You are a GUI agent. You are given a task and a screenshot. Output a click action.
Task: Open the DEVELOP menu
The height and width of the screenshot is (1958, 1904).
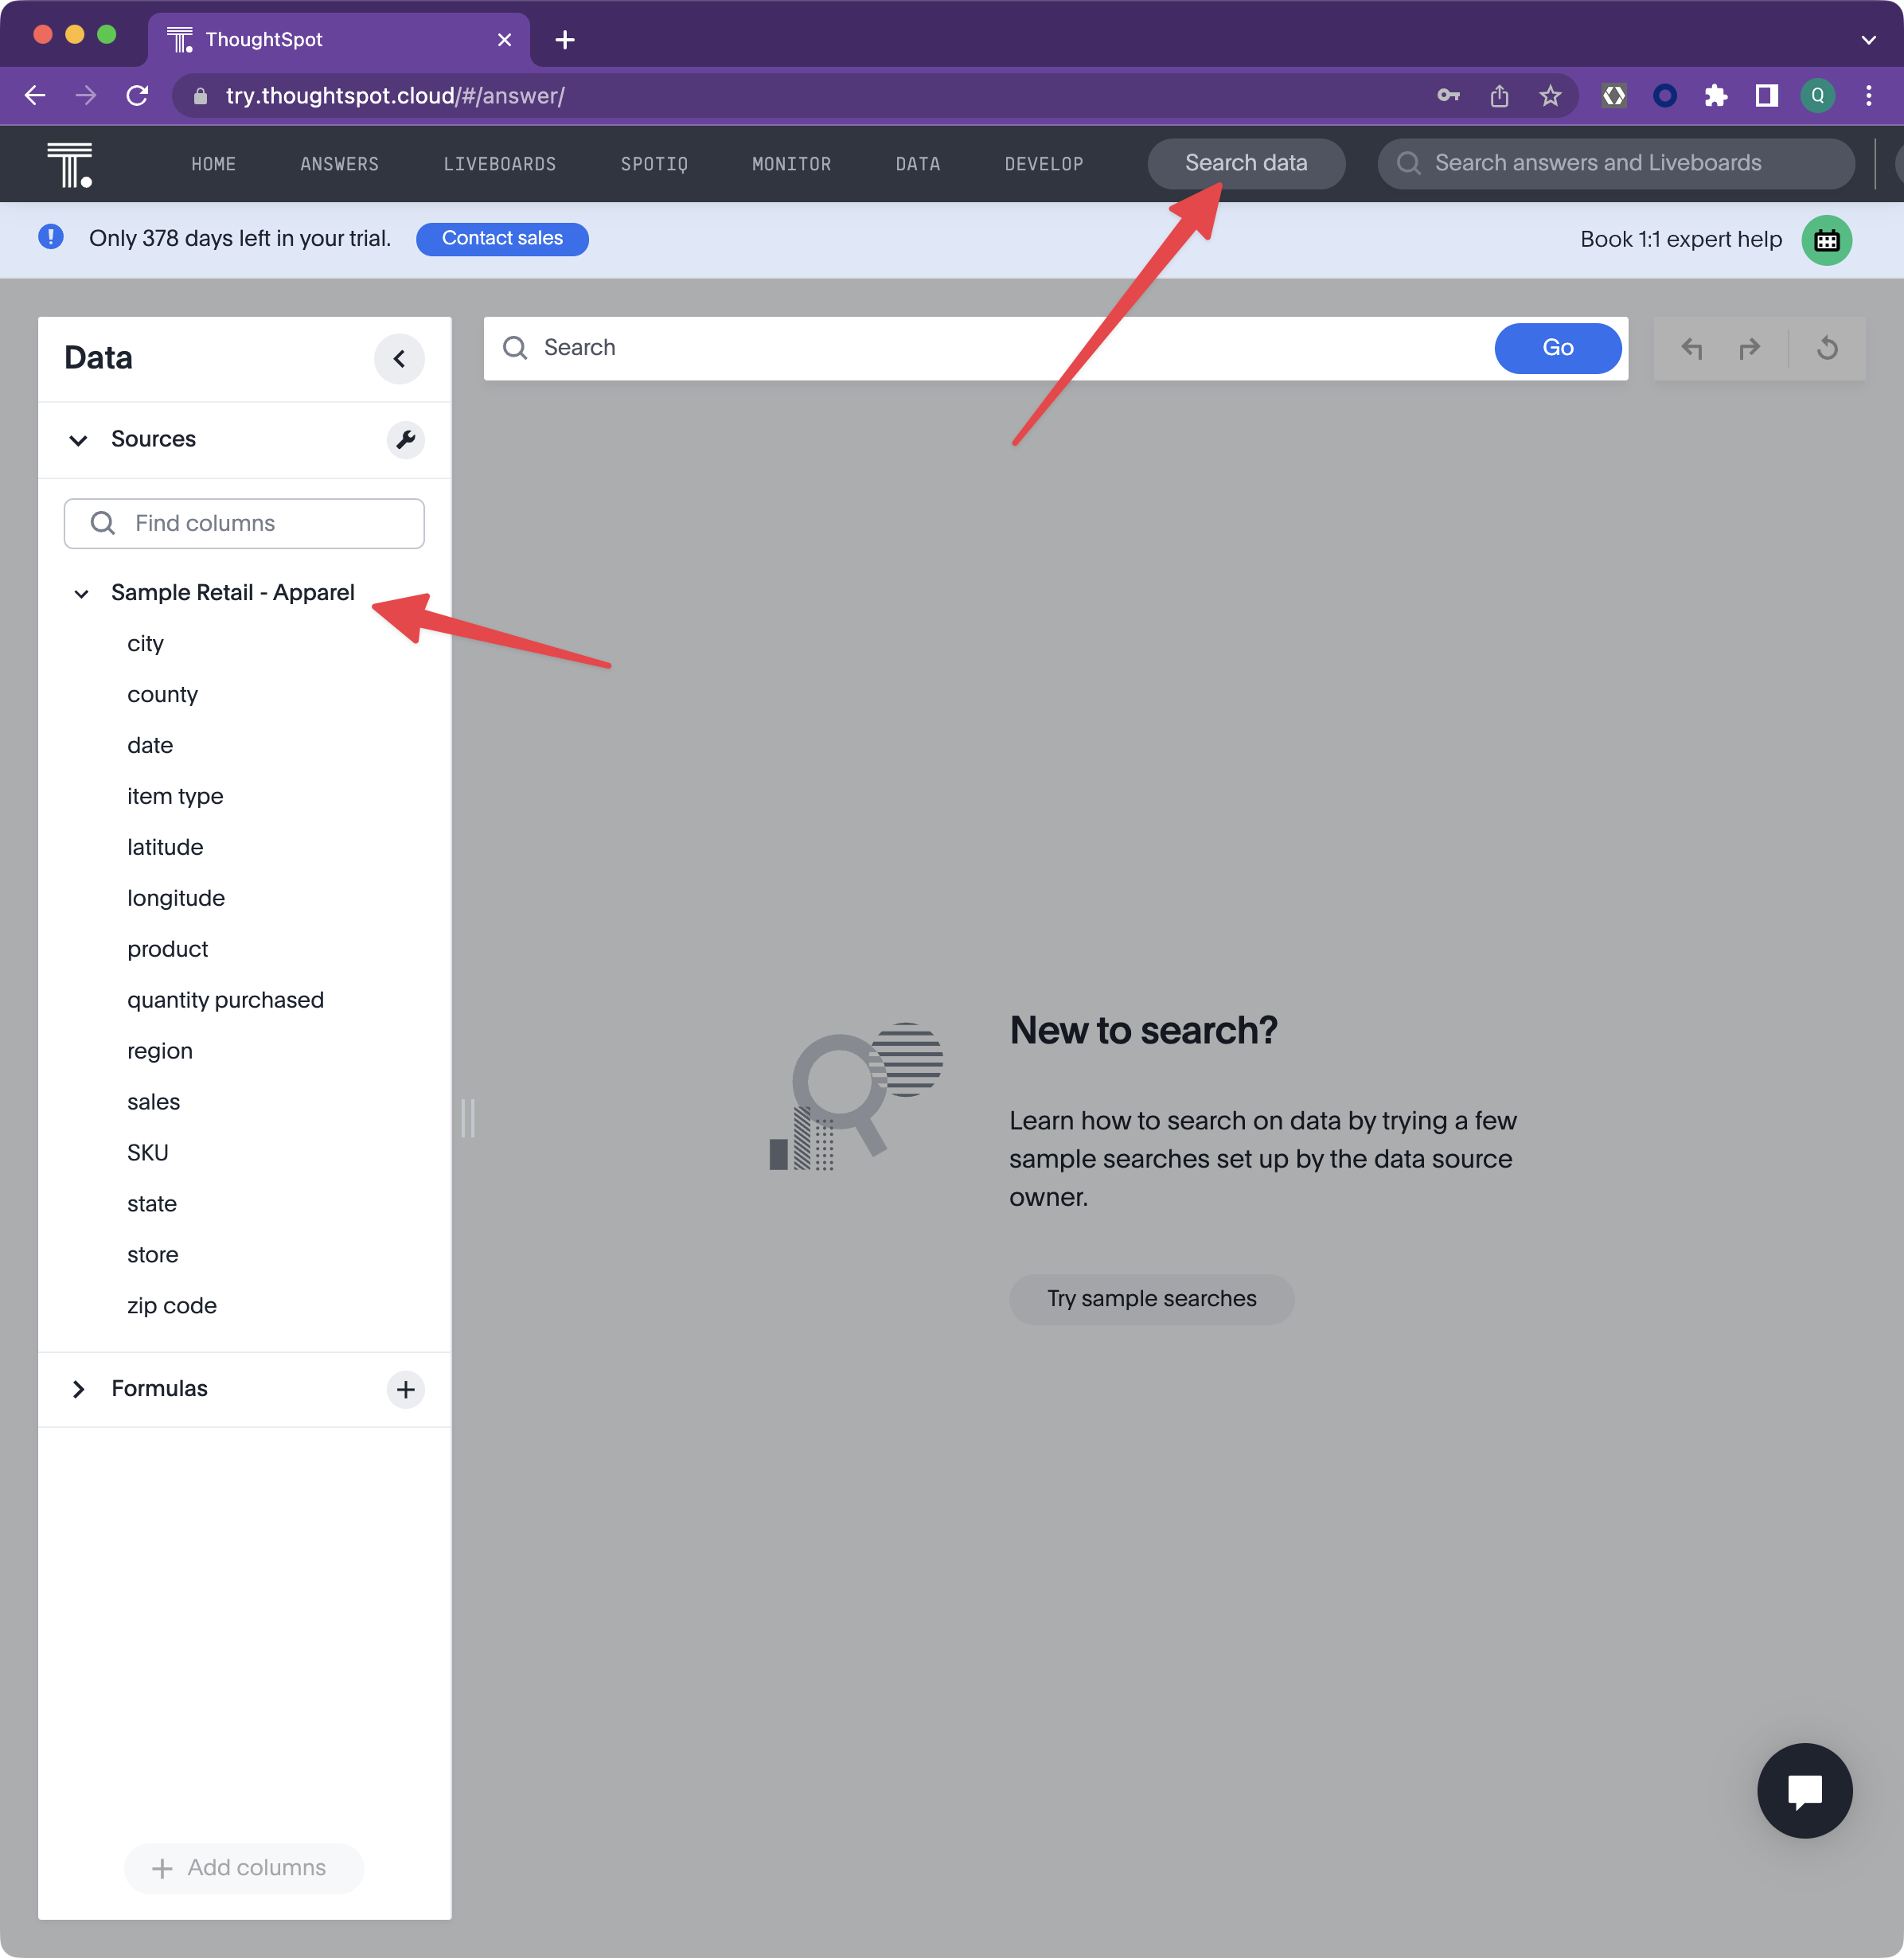[x=1043, y=164]
